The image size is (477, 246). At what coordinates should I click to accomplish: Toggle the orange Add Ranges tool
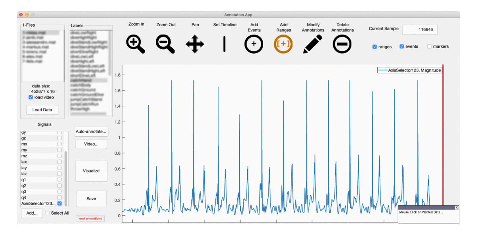[283, 44]
